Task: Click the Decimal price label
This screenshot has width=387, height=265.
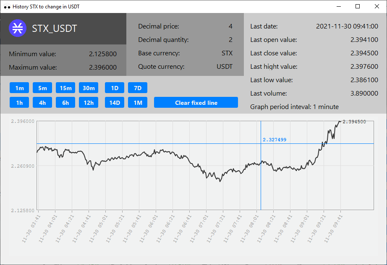Action: pyautogui.click(x=159, y=26)
